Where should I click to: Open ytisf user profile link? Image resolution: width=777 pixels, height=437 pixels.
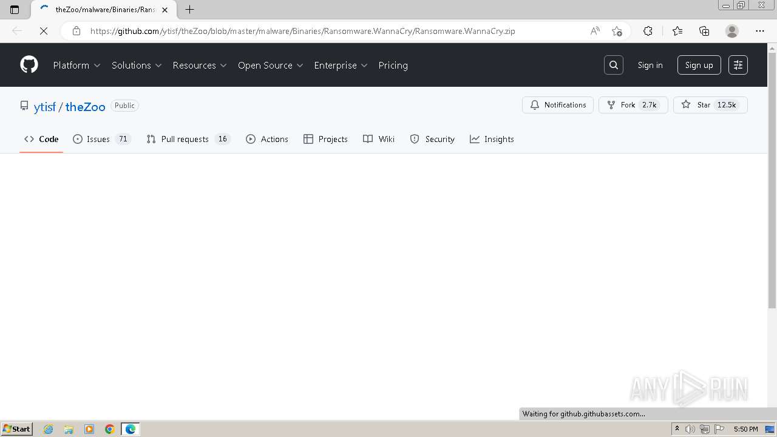[x=45, y=106]
